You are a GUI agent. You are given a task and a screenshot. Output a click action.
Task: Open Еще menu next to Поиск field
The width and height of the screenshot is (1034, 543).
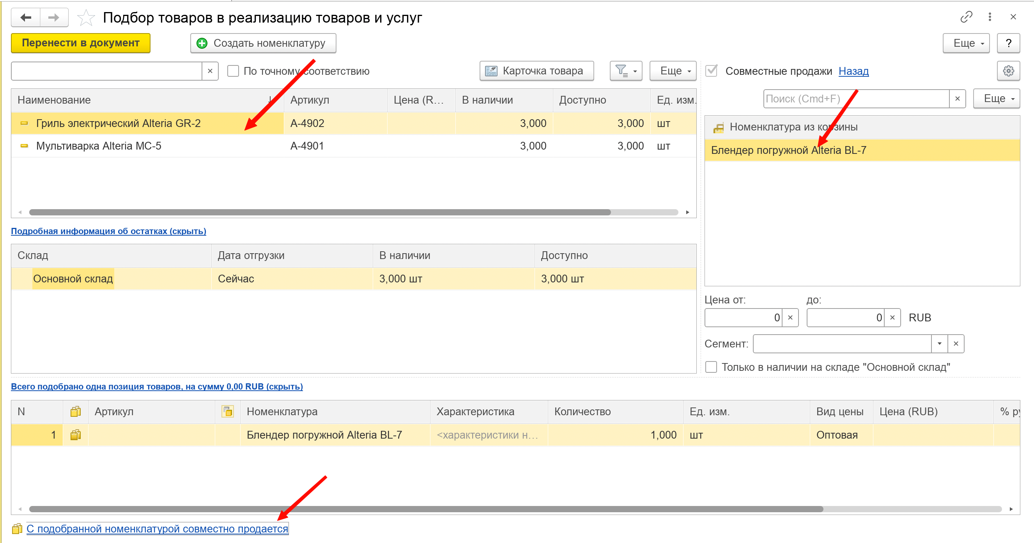[996, 99]
